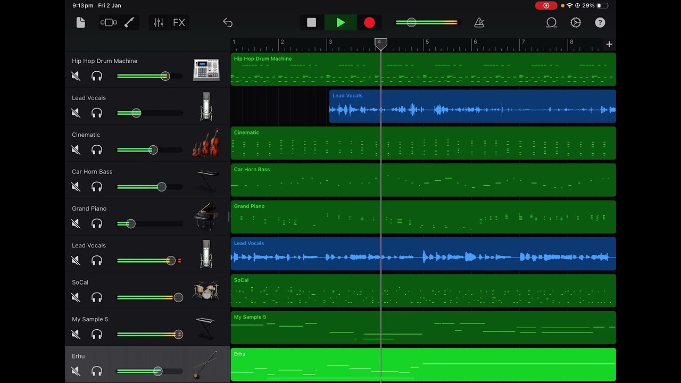Click bar 6 on the ruler

pyautogui.click(x=476, y=42)
